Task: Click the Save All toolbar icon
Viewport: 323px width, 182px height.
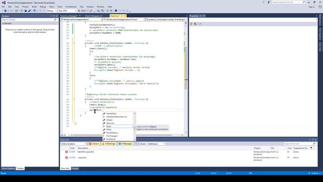Action: pyautogui.click(x=29, y=11)
